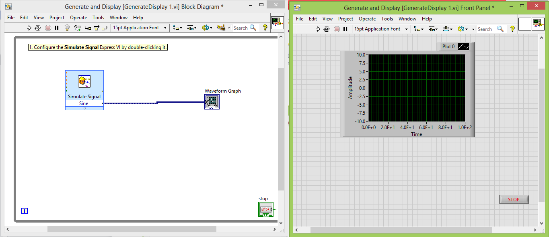Click Step Out debugging icon
The image size is (549, 237).
click(105, 28)
